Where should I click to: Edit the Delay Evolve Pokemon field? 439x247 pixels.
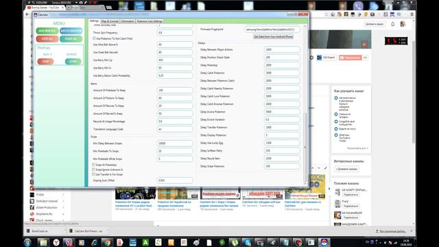click(282, 112)
